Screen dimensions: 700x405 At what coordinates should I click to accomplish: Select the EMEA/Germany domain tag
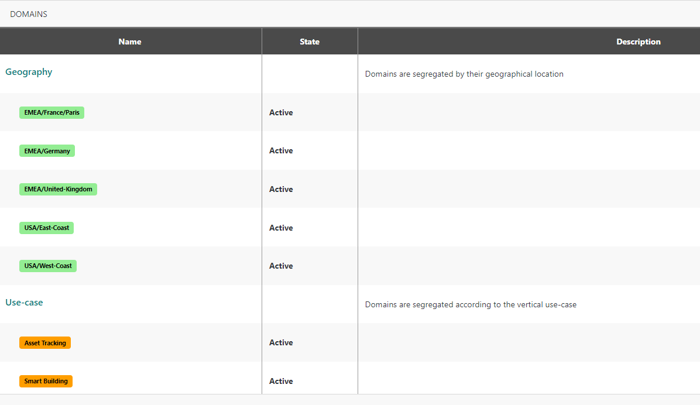point(47,151)
